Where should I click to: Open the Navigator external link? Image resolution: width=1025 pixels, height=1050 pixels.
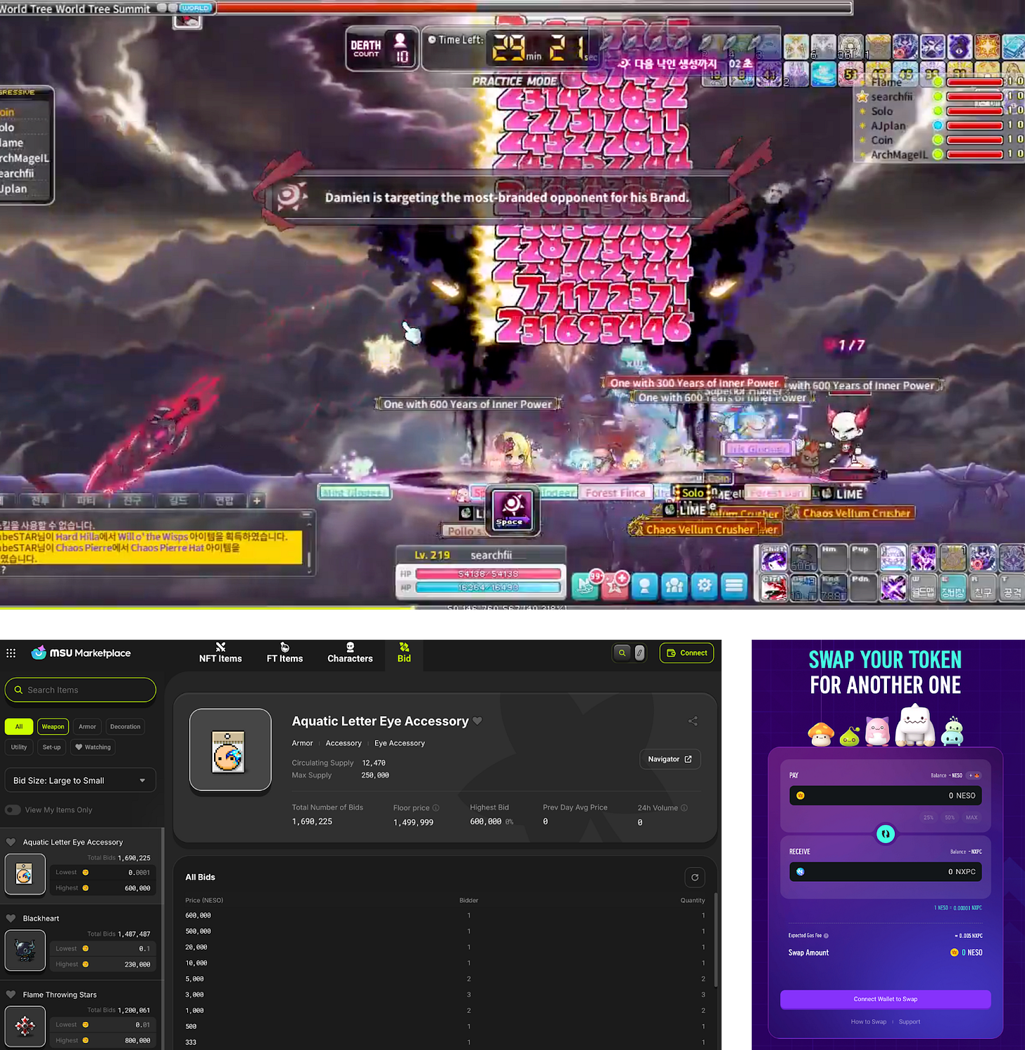(x=669, y=759)
